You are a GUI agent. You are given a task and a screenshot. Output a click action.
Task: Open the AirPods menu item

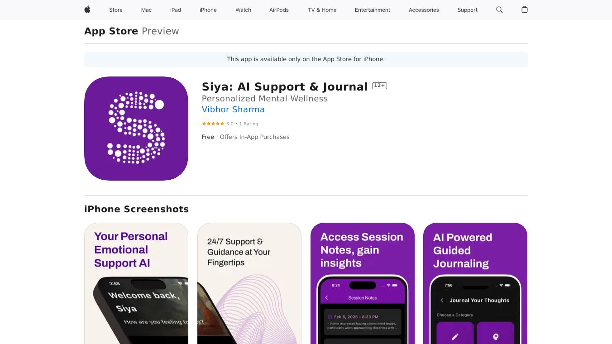[279, 10]
